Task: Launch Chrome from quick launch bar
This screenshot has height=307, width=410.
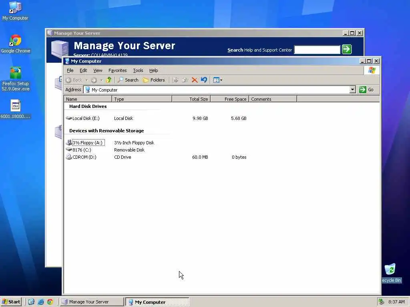Action: (50, 302)
